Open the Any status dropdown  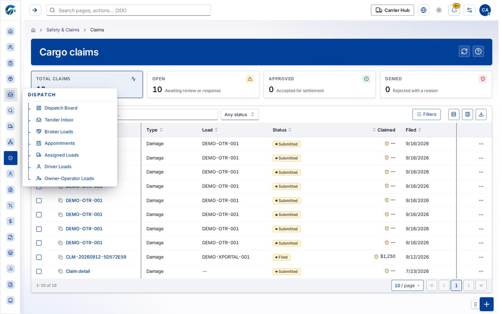[240, 114]
